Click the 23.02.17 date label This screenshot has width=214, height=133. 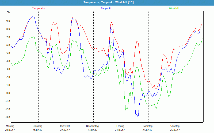pyautogui.click(x=93, y=130)
